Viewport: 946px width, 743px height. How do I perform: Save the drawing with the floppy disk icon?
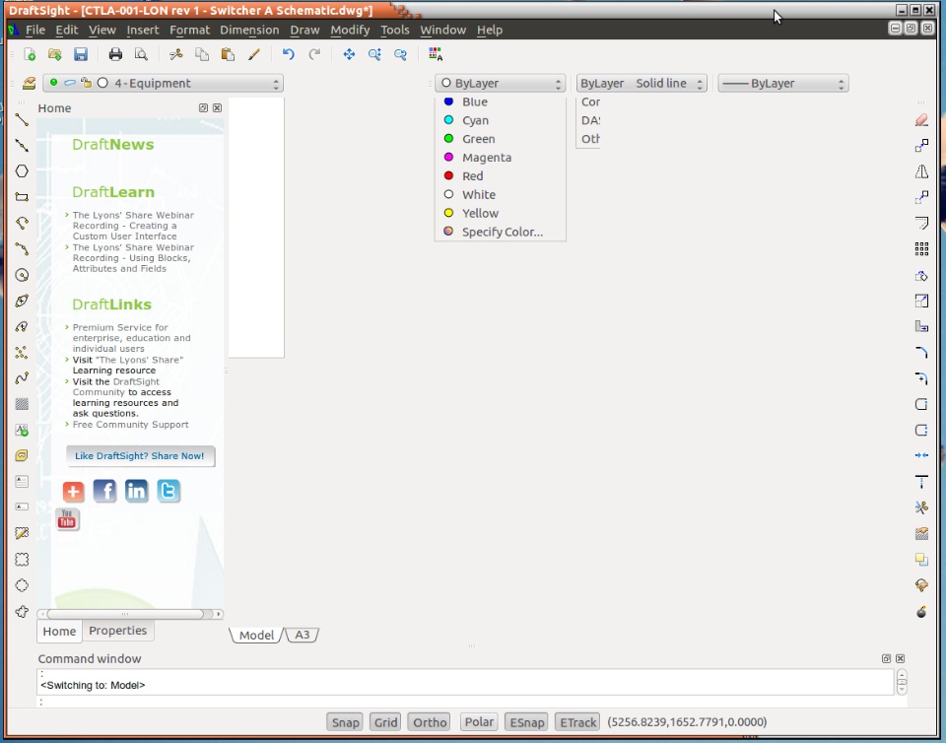tap(81, 54)
